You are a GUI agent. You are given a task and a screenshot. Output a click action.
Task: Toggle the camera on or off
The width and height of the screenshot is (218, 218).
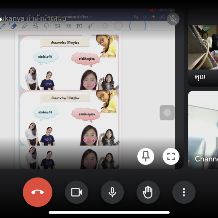(77, 192)
